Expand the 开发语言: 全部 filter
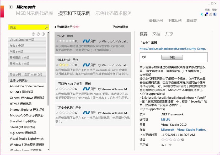220x155 pixels. (27, 58)
